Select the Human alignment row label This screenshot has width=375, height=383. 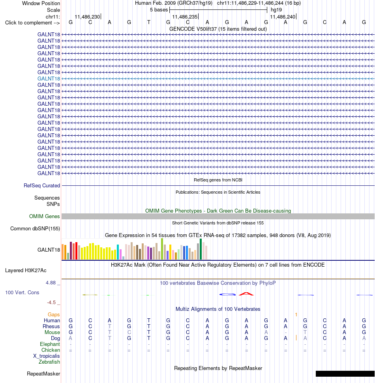point(52,320)
